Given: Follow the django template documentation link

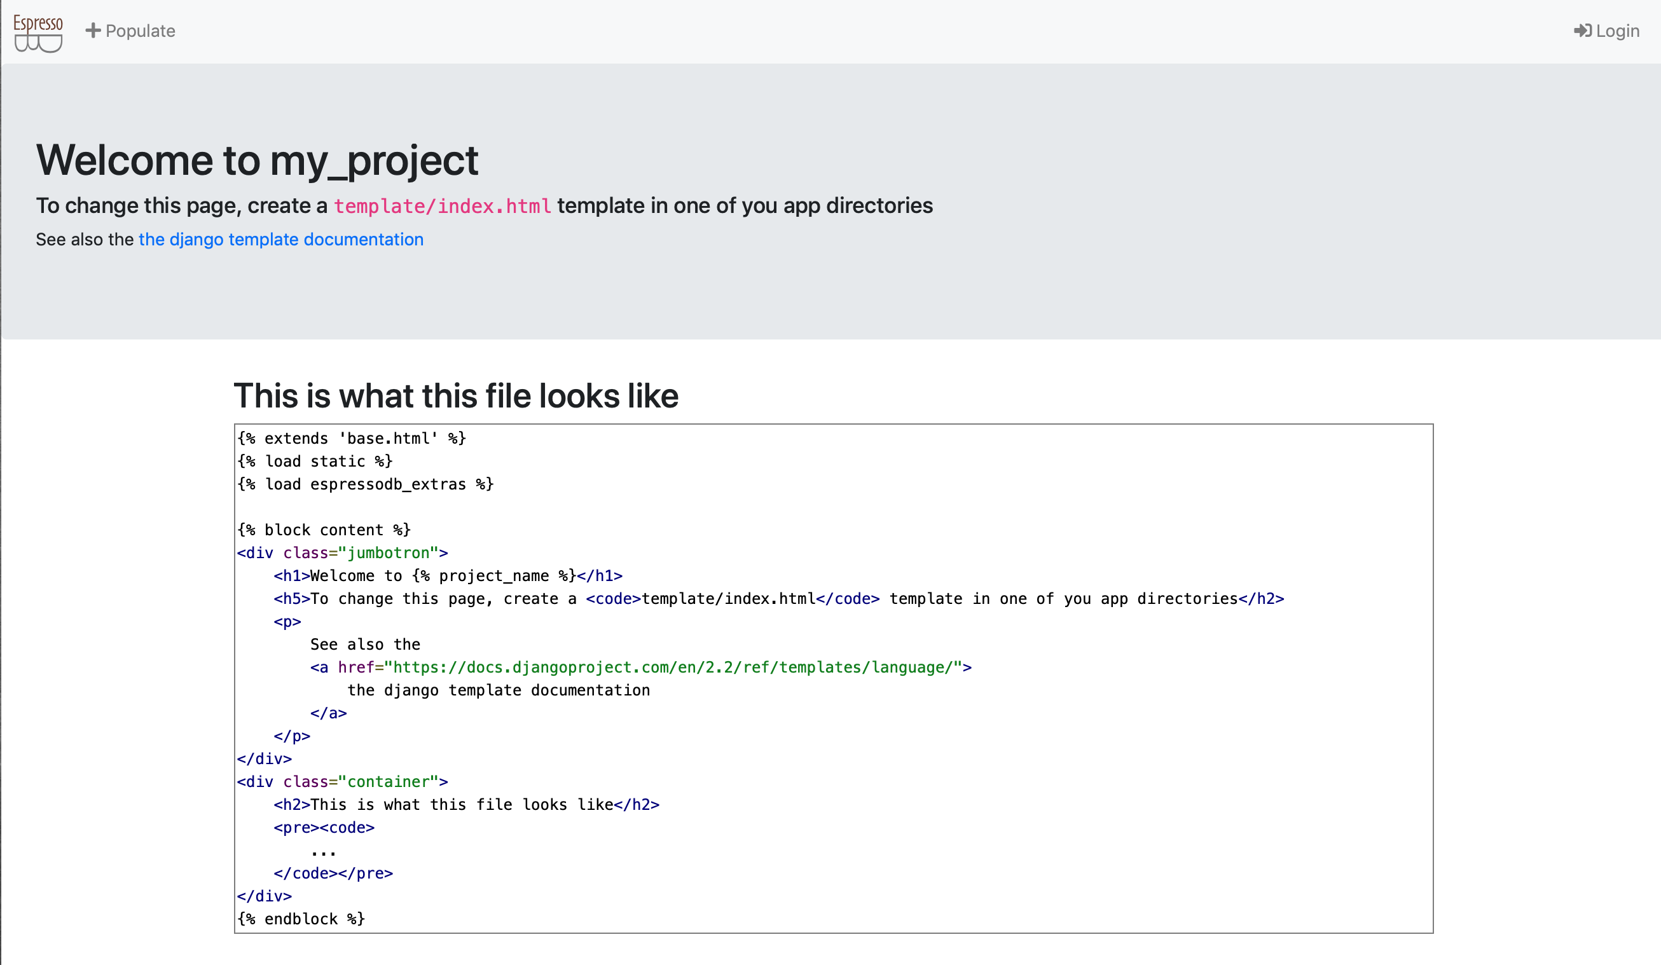Looking at the screenshot, I should coord(281,239).
